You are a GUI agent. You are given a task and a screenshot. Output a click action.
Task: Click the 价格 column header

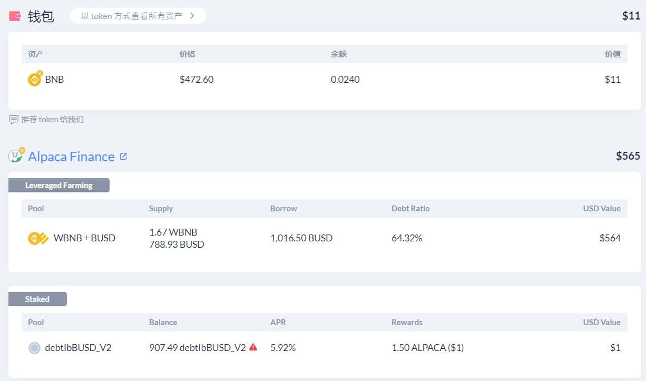pyautogui.click(x=187, y=54)
